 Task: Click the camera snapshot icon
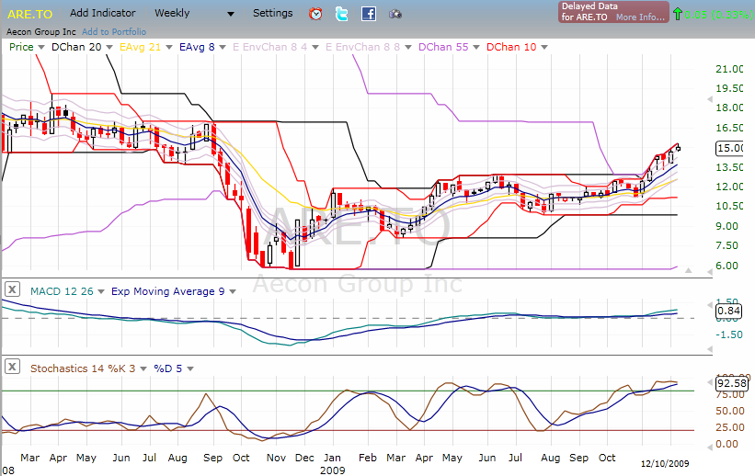395,14
